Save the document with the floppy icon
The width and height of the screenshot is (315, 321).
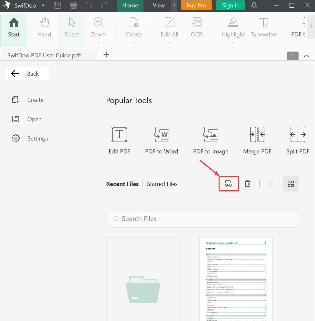click(x=58, y=5)
